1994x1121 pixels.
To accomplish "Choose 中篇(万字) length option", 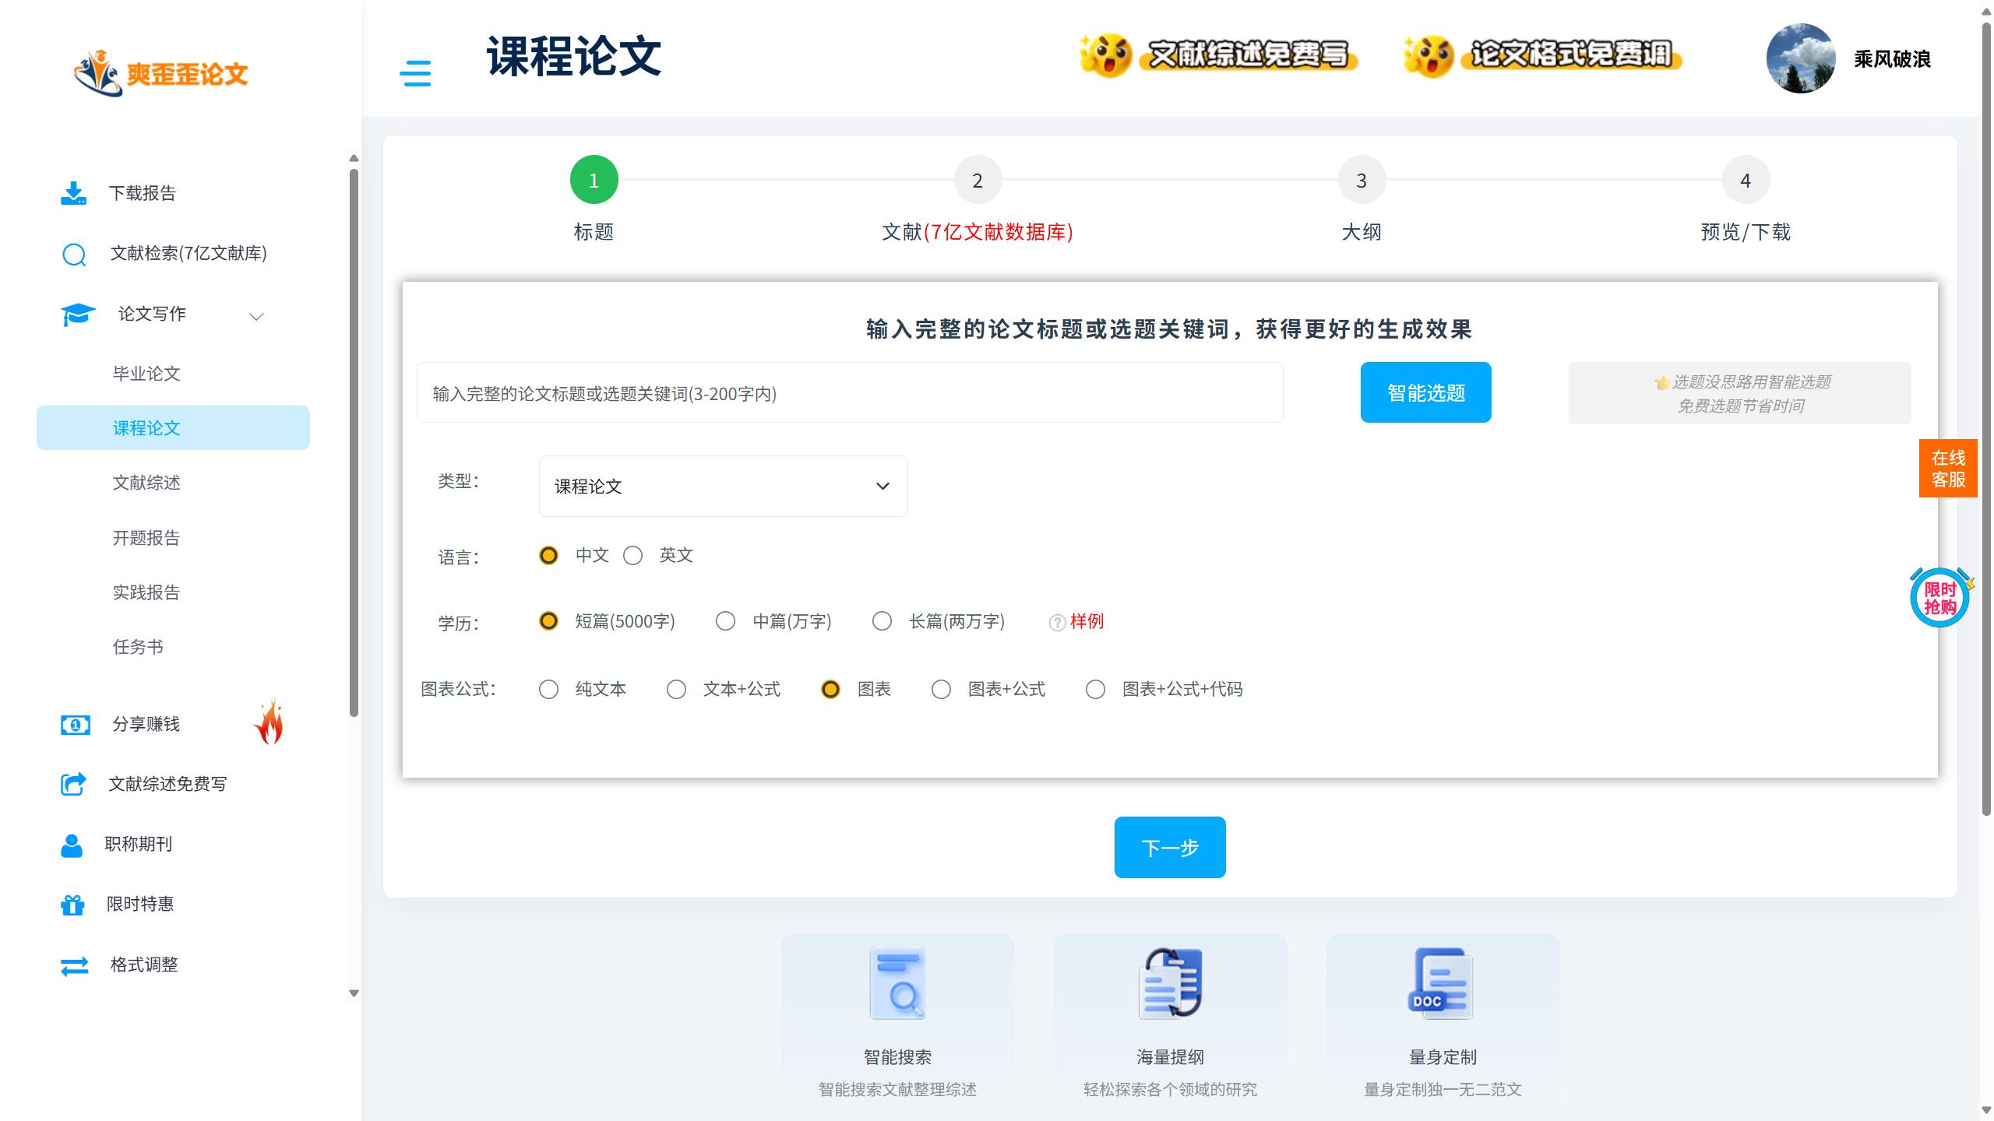I will (725, 621).
